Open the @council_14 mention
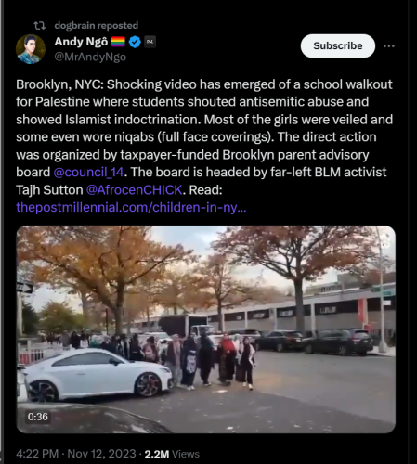 (x=88, y=173)
